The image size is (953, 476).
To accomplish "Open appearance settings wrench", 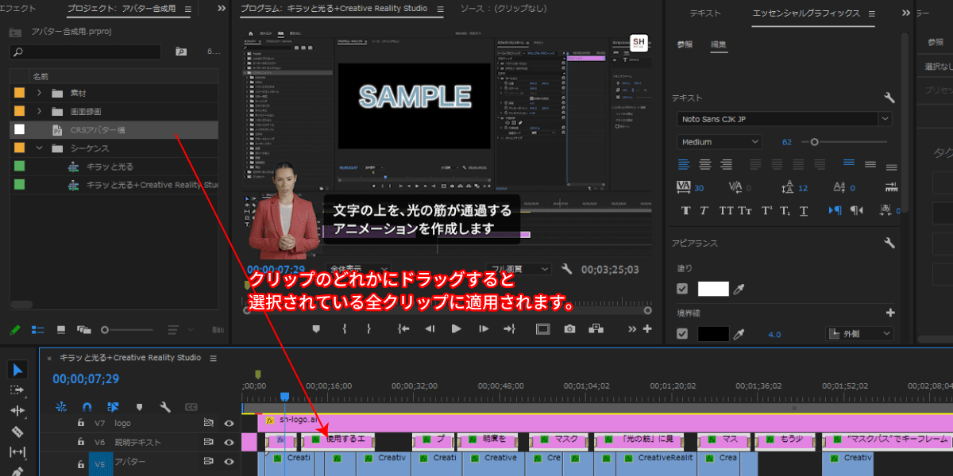I will (x=889, y=243).
